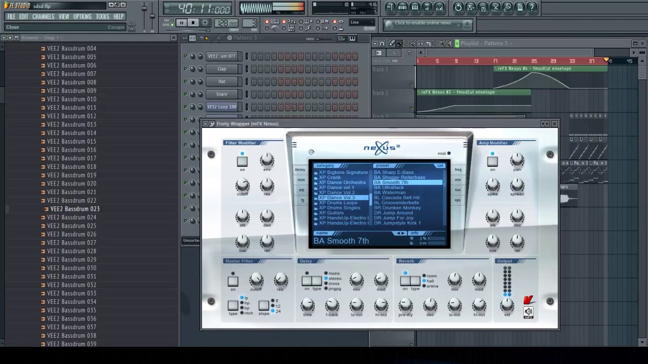648x364 pixels.
Task: Toggle Filter Modifier on button in Nexus
Action: tap(242, 161)
